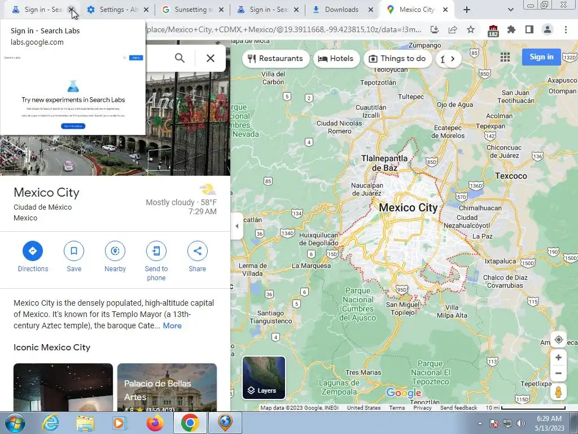Click the Save bookmark icon
The image size is (578, 434).
(x=74, y=251)
